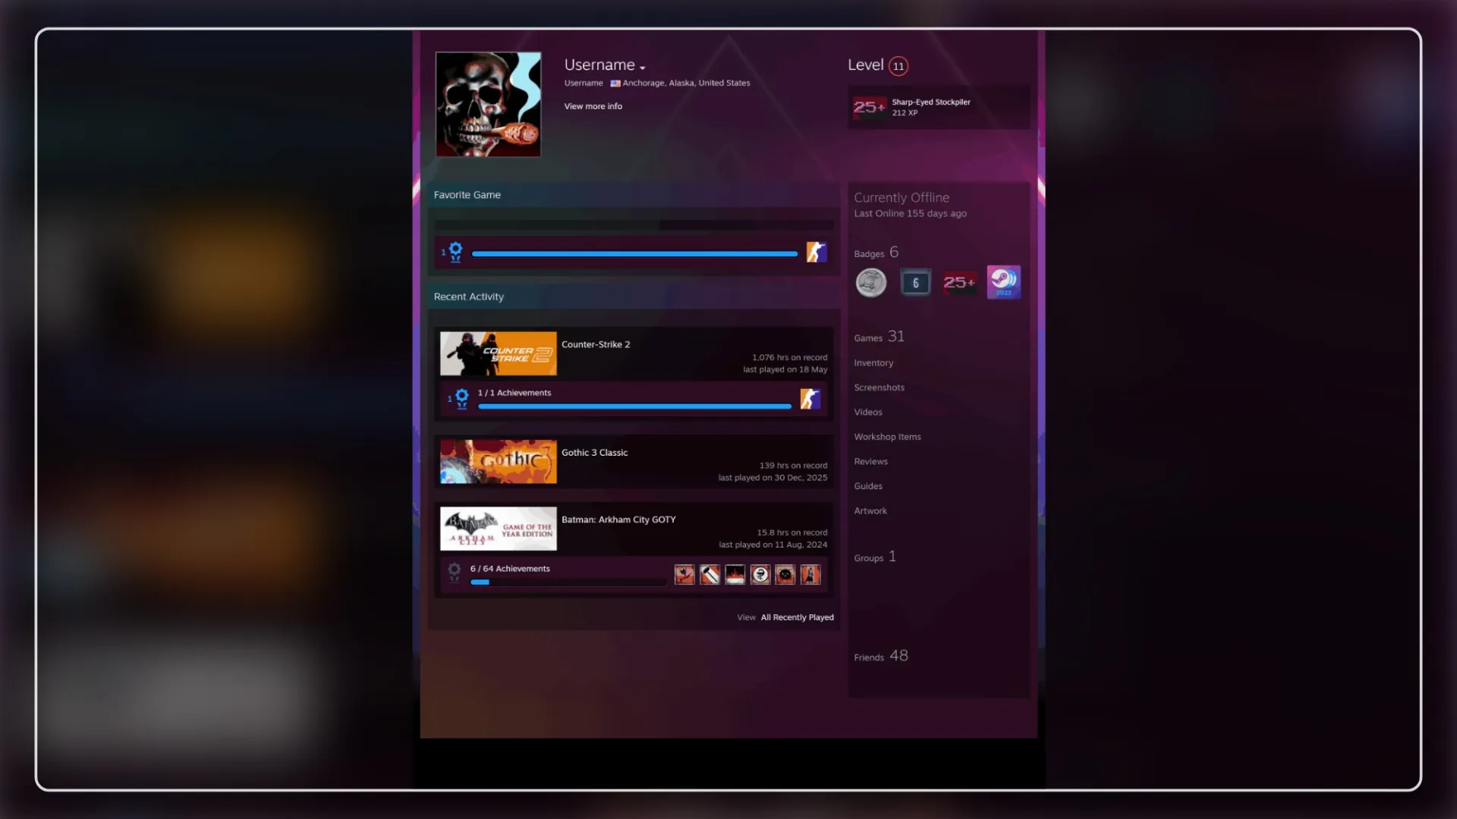The height and width of the screenshot is (819, 1457).
Task: Open the fifth Batman achievement icon
Action: [x=785, y=575]
